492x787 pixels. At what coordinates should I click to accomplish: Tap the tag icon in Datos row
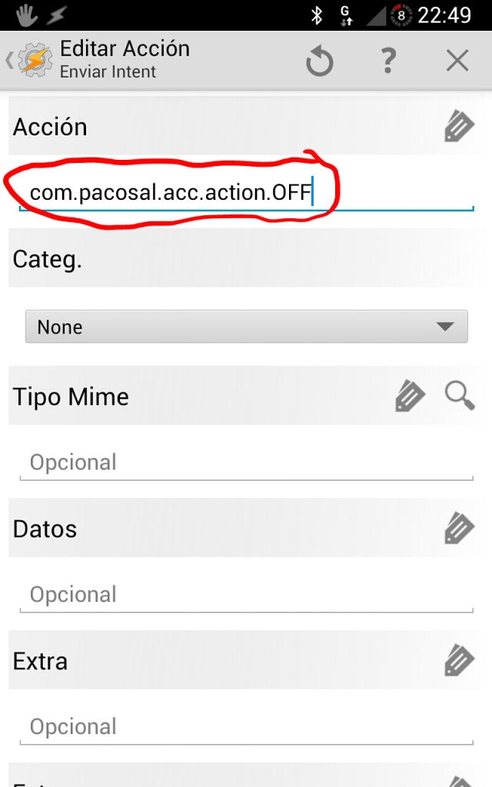pyautogui.click(x=459, y=529)
